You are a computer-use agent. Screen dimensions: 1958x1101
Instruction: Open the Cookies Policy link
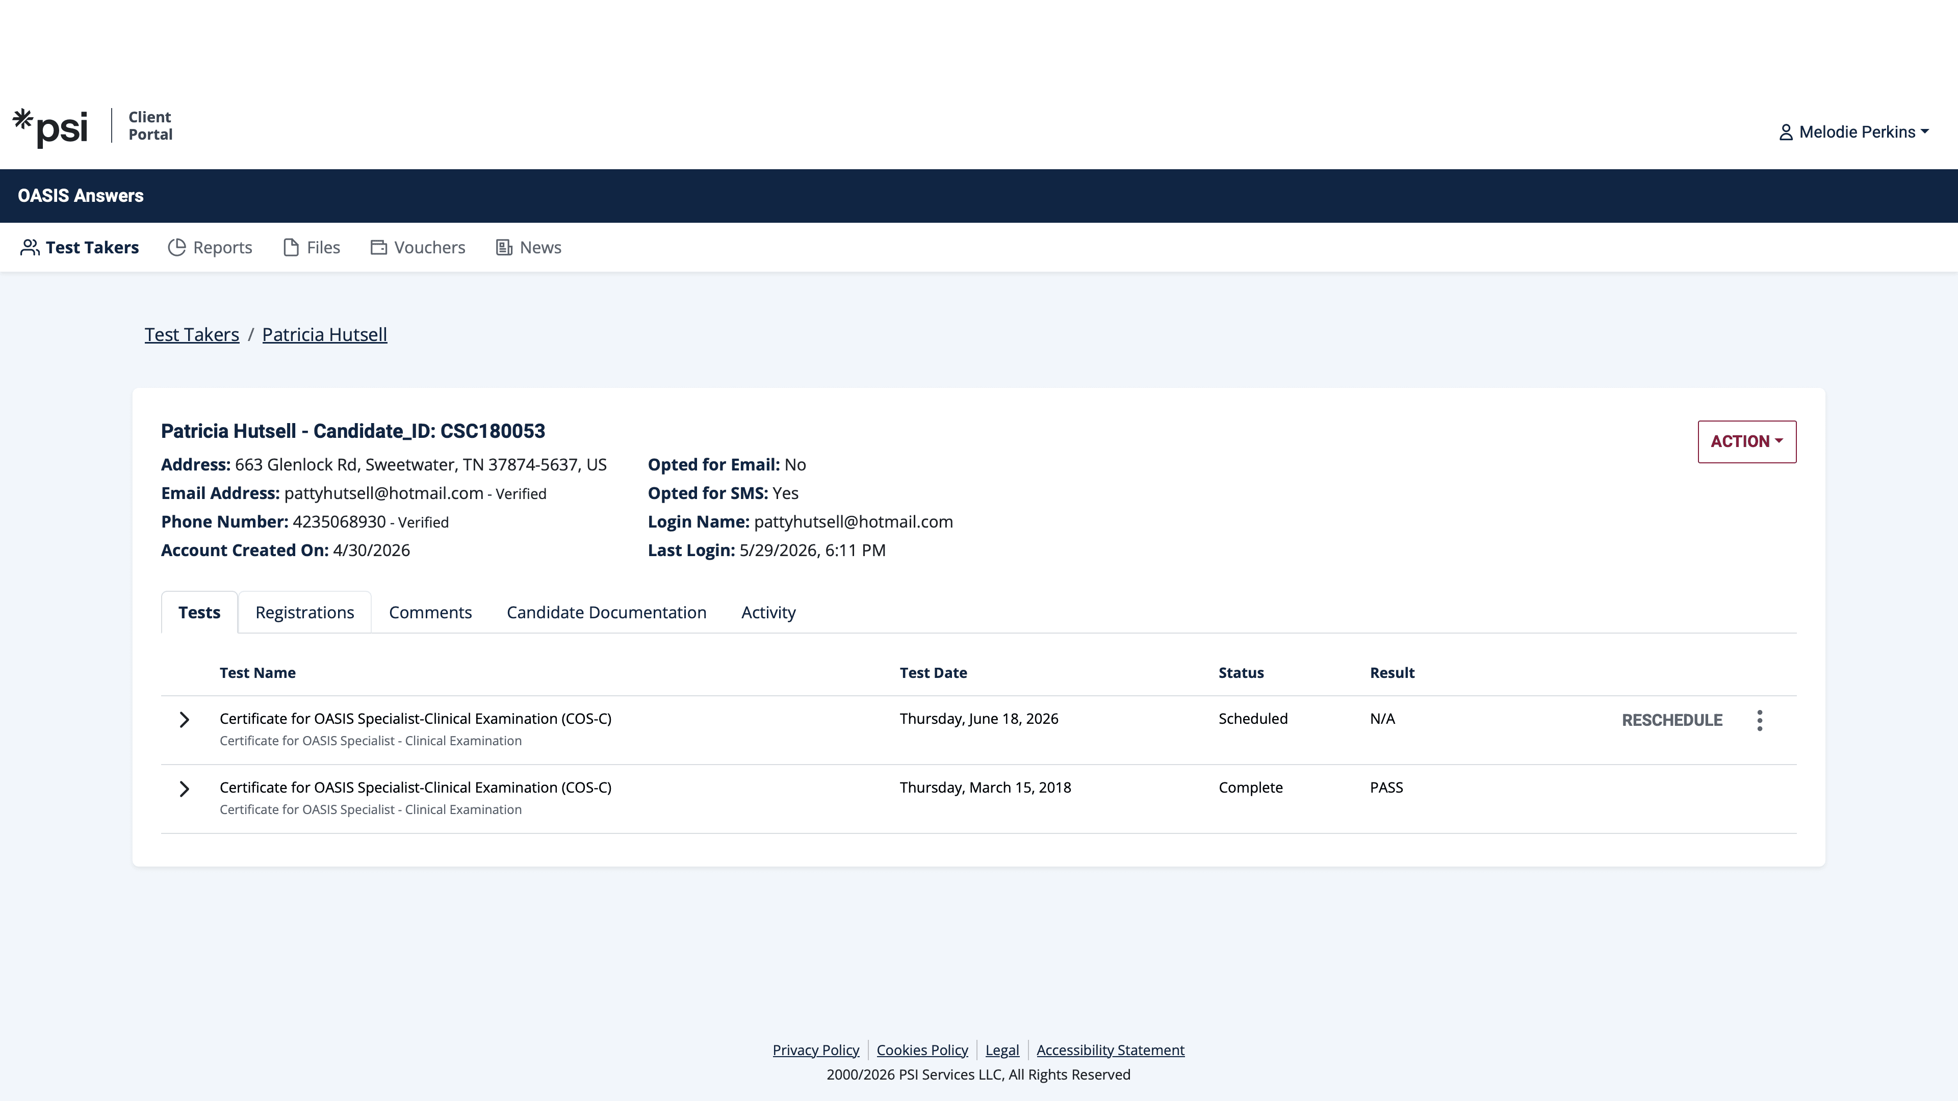[922, 1050]
